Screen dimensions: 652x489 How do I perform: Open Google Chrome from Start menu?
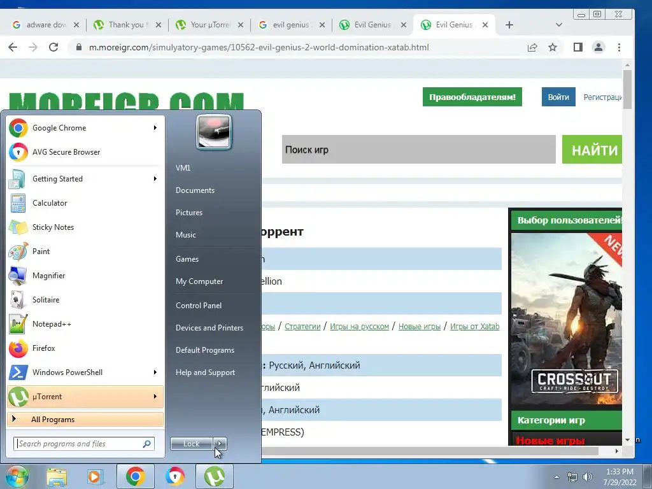(x=85, y=127)
